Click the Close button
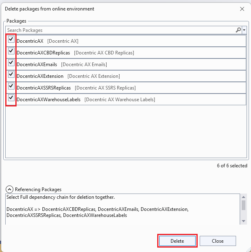The width and height of the screenshot is (251, 252). point(217,241)
